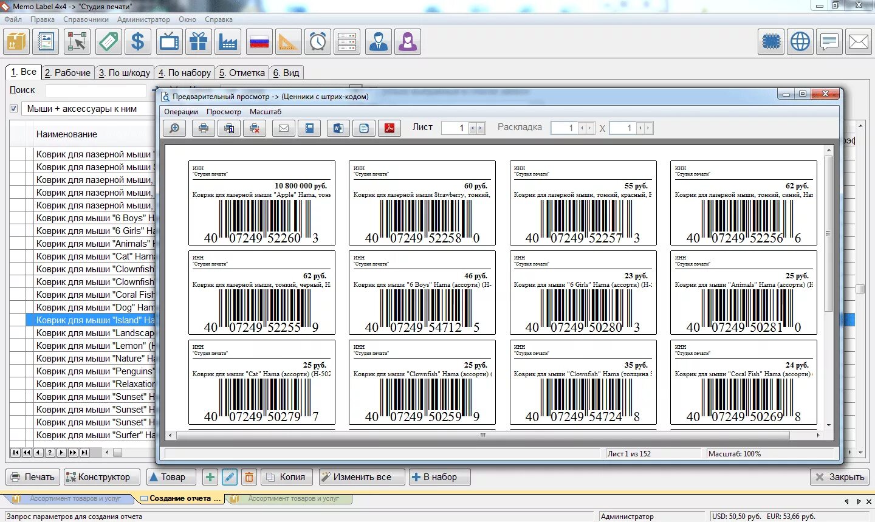
Task: Toggle the checkbox left of category dropdown
Action: coord(13,109)
